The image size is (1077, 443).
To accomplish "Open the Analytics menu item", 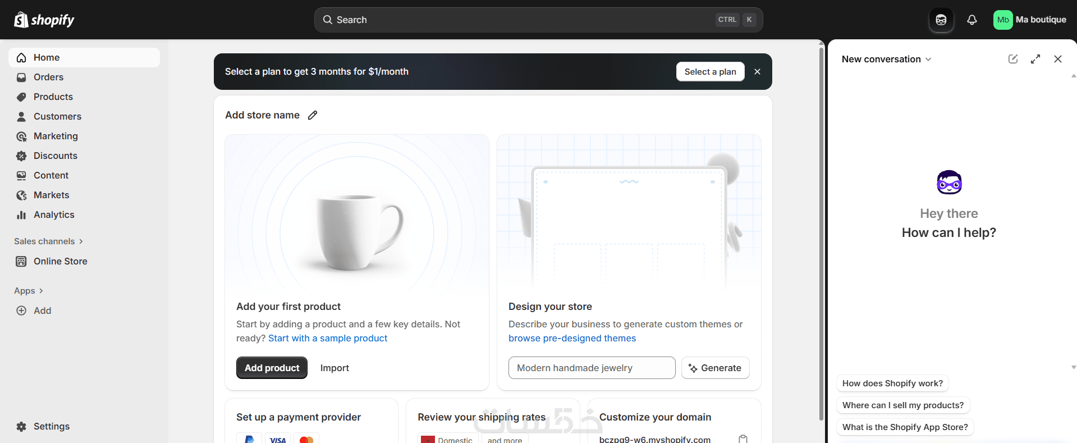I will pyautogui.click(x=54, y=215).
